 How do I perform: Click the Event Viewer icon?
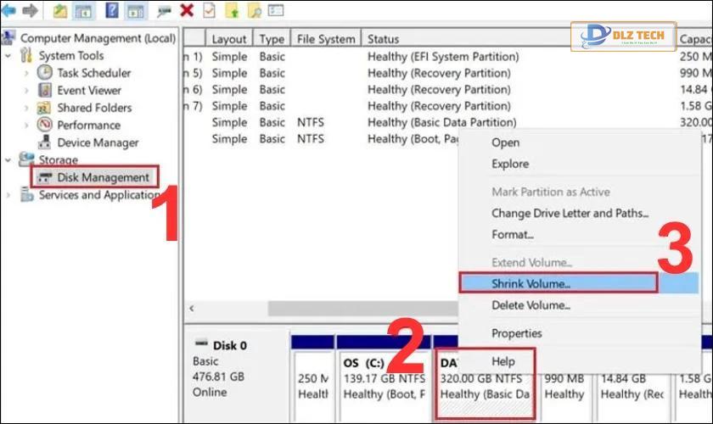coord(44,90)
